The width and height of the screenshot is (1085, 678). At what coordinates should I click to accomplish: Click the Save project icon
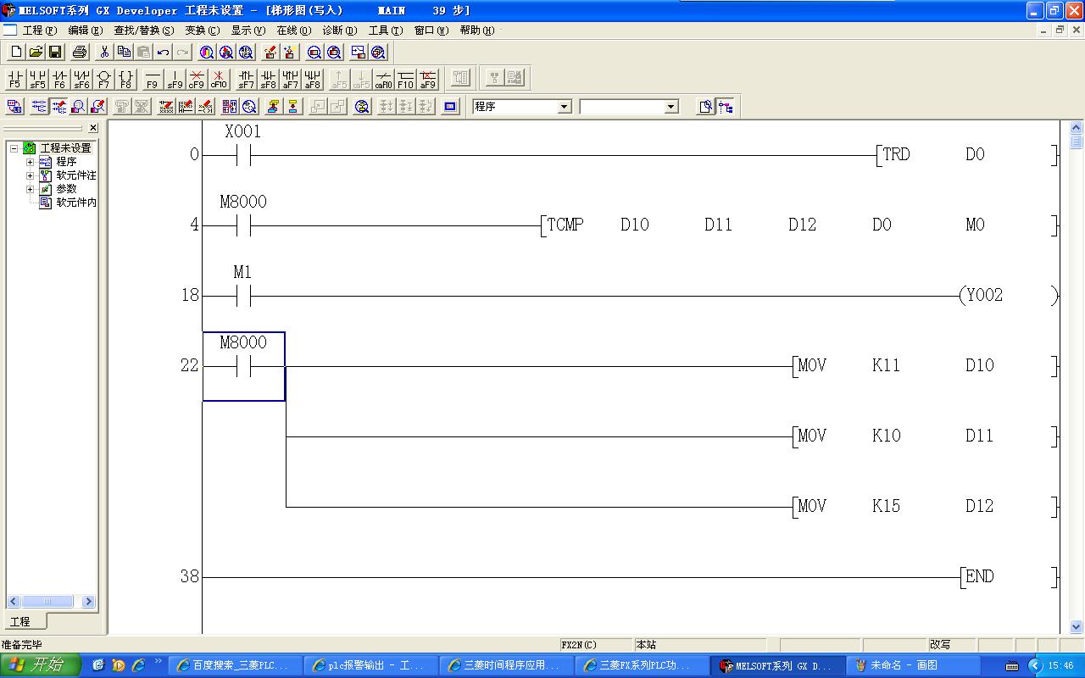coord(55,53)
